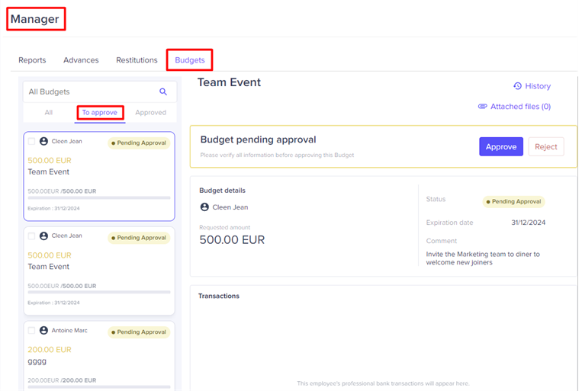This screenshot has height=391, width=582.
Task: Switch to the Reports tab
Action: 32,60
